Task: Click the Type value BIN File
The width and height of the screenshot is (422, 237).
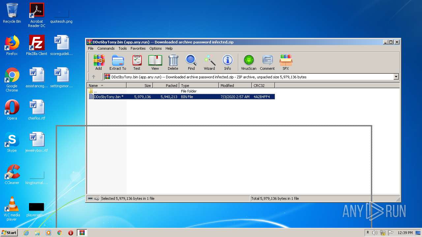Action: [x=187, y=97]
